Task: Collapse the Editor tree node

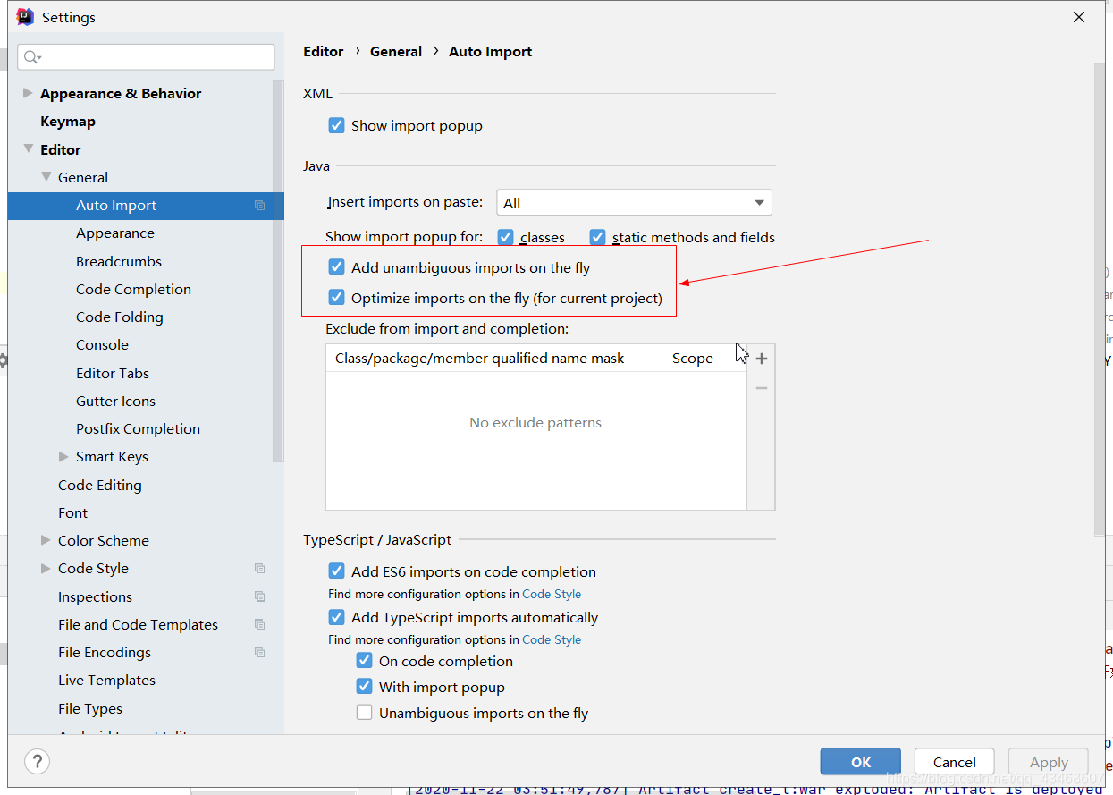Action: coord(28,149)
